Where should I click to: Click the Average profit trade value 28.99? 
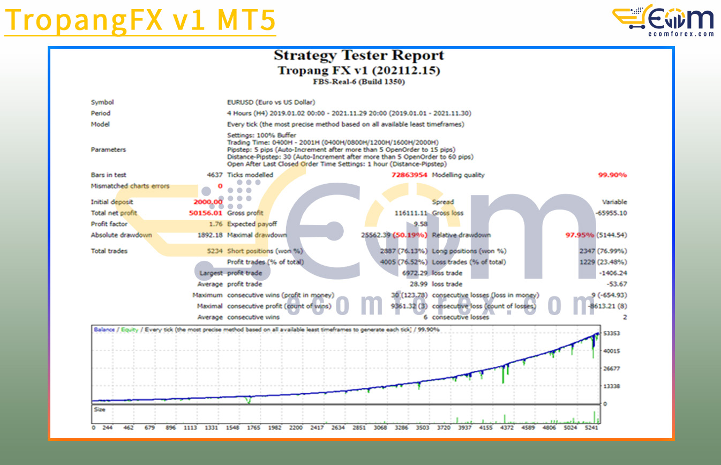[x=418, y=284]
